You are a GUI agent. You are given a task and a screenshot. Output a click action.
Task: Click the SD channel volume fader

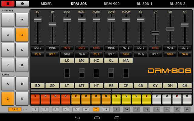click(x=52, y=25)
